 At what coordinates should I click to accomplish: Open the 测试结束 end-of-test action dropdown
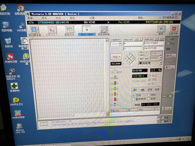click(161, 63)
